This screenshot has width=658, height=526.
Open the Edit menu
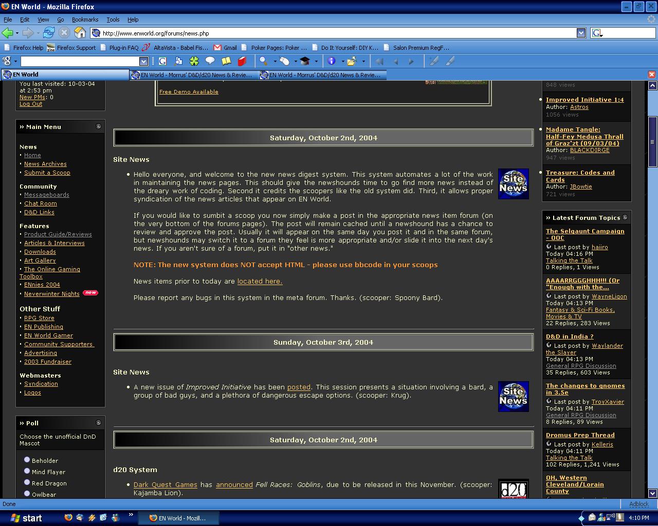[25, 20]
